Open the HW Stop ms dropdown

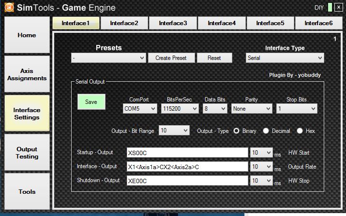(x=261, y=181)
